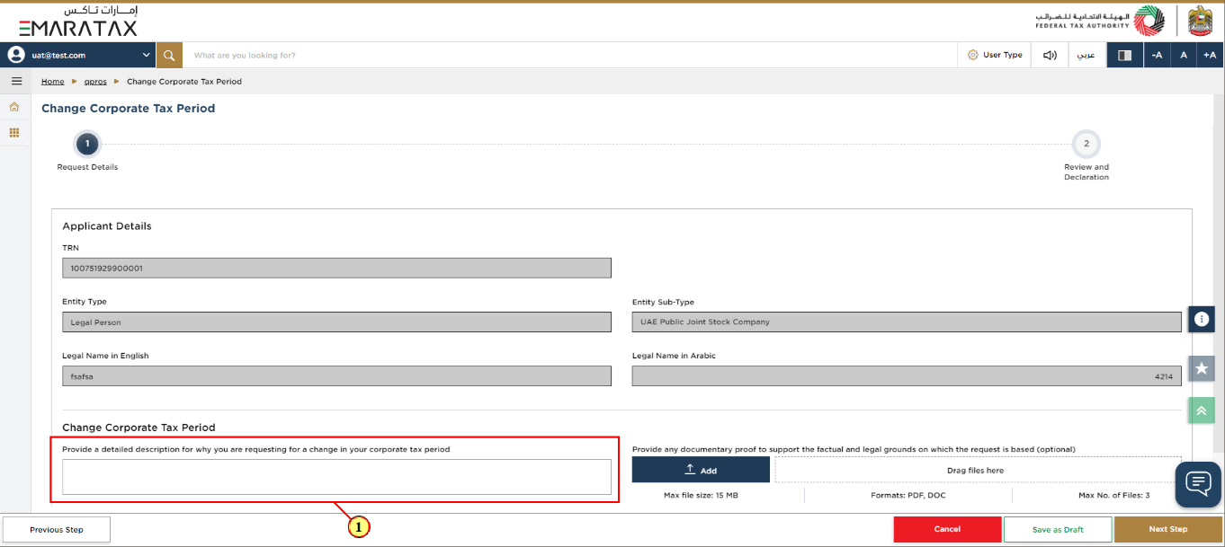Click the Entity Type field Legal Person
1225x547 pixels.
click(336, 322)
